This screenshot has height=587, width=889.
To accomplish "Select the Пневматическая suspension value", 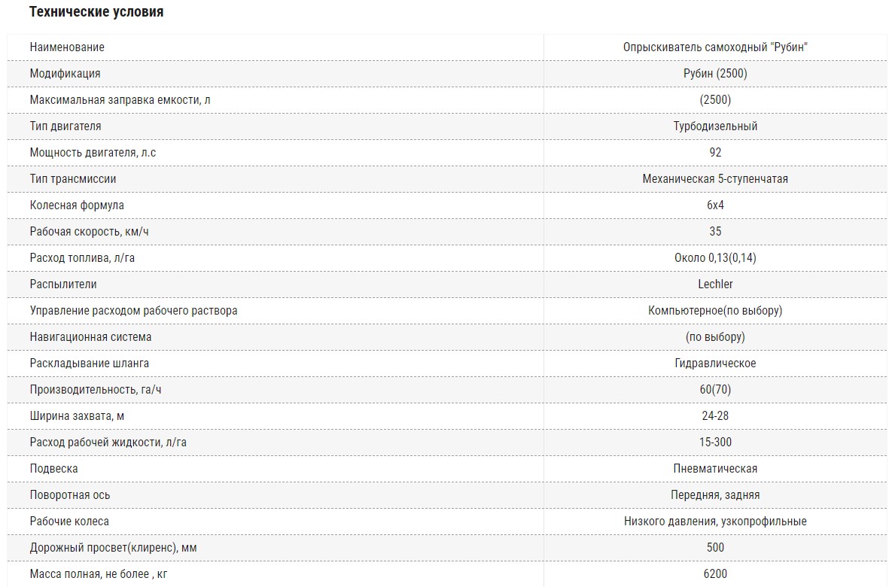I will coord(715,469).
